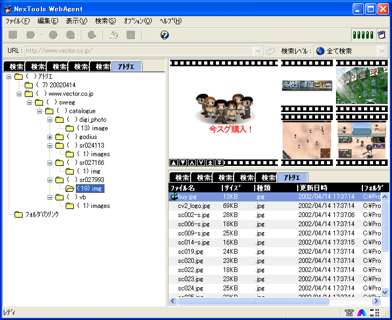Click the pushpin icon beside buy.jpg
The height and width of the screenshot is (320, 392).
[x=173, y=197]
